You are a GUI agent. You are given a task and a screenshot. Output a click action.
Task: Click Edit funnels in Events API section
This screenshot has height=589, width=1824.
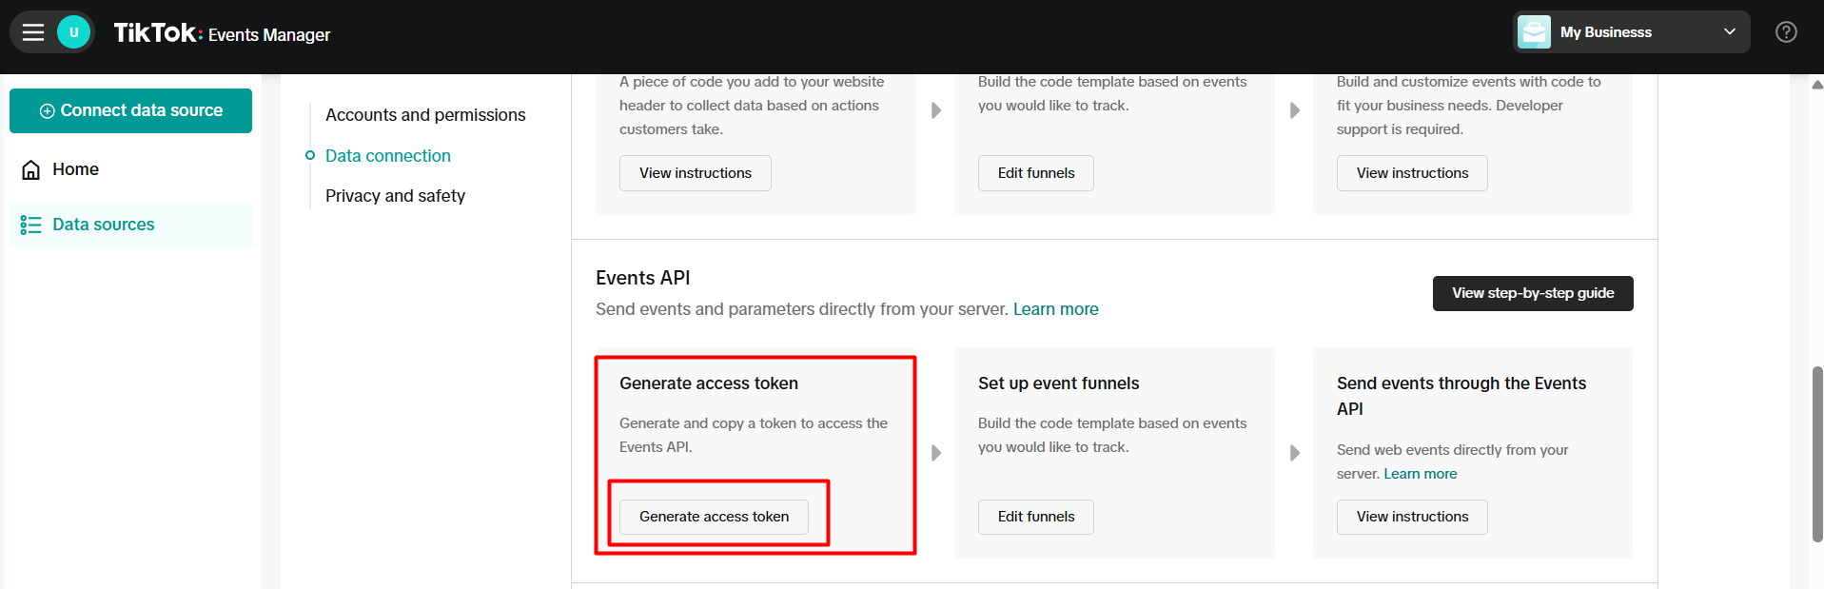tap(1035, 517)
